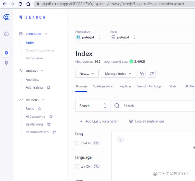Screen dimensions: 195x181
Task: Open Re-Ranking in sidebar
Action: pos(34,124)
